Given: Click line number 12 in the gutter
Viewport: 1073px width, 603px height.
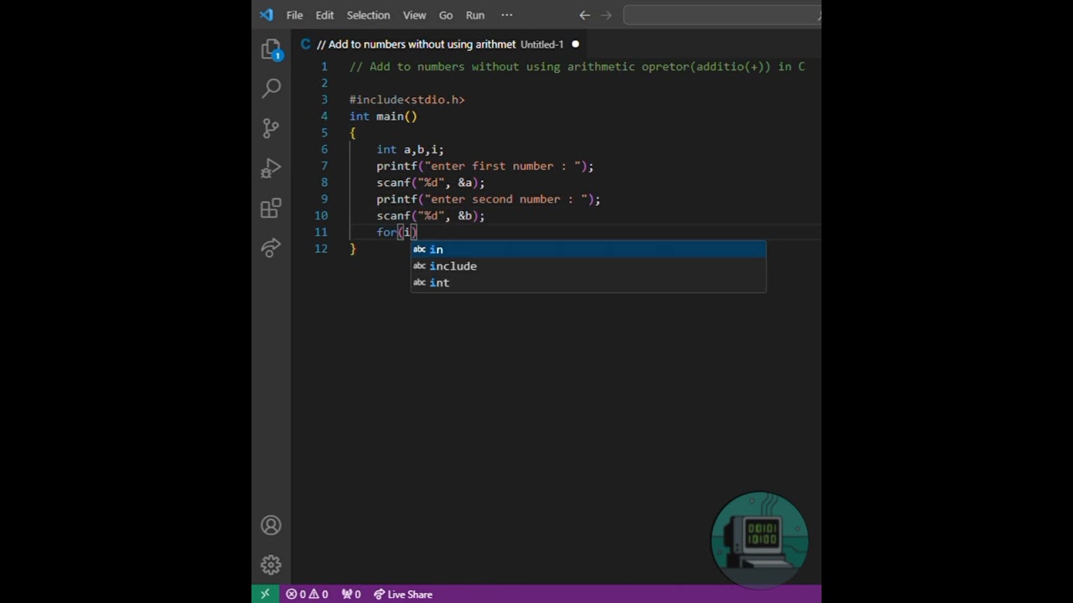Looking at the screenshot, I should click(x=321, y=249).
